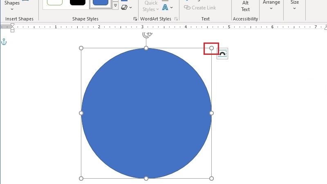Select the top-right corner sizing handle
This screenshot has width=327, height=184.
[211, 48]
